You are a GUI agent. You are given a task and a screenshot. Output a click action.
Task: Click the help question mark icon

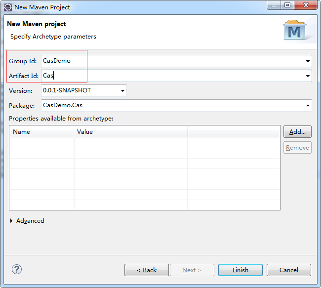click(17, 269)
